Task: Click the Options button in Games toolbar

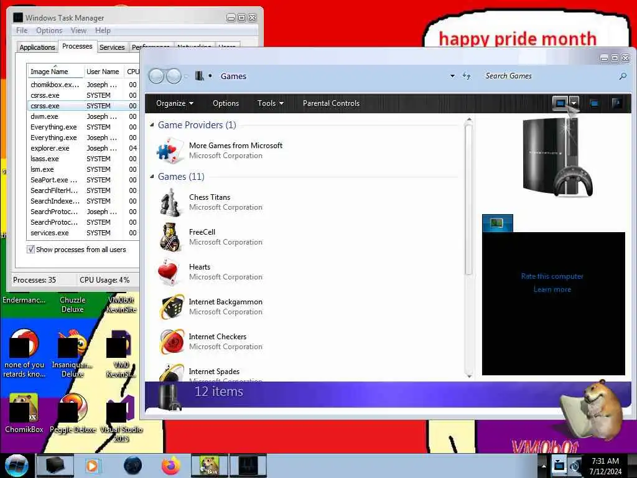Action: [x=226, y=103]
